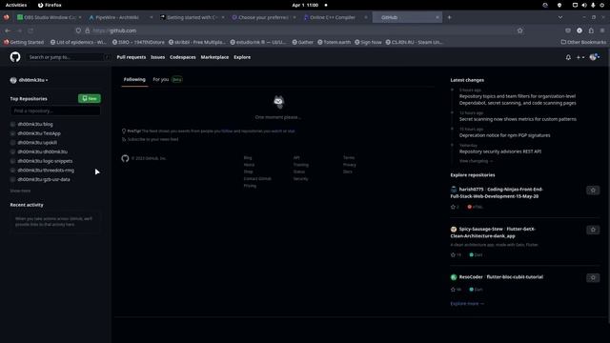Open Activities overview in top bar

coord(16,5)
